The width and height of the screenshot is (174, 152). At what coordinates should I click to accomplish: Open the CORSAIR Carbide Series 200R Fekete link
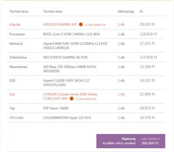coord(70,96)
